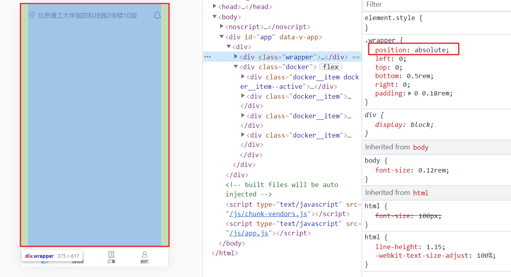Edit the position: absolute declaration

[412, 50]
